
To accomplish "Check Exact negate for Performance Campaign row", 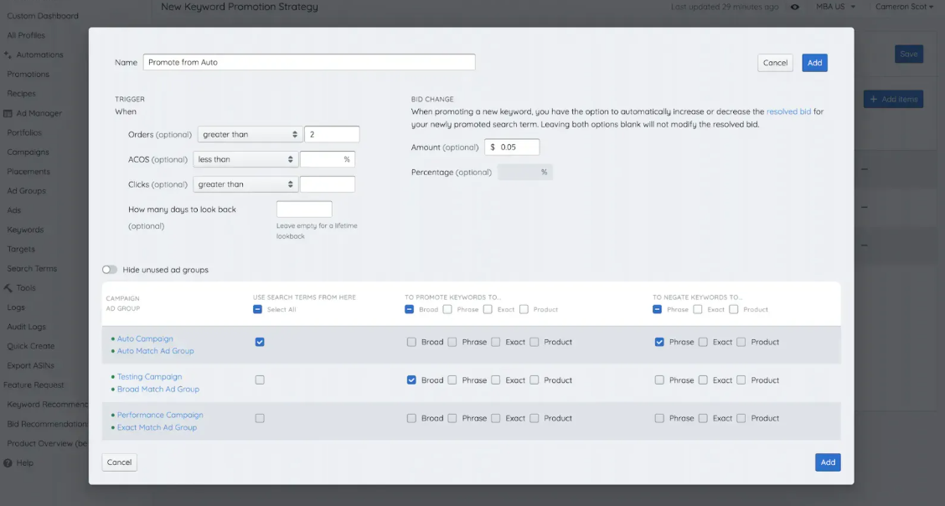I will coord(703,418).
